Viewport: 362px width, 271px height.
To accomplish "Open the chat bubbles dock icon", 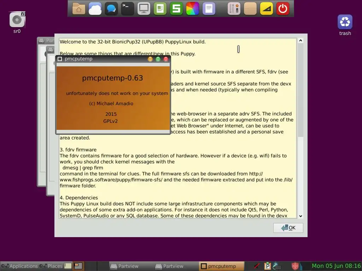I will pyautogui.click(x=111, y=9).
